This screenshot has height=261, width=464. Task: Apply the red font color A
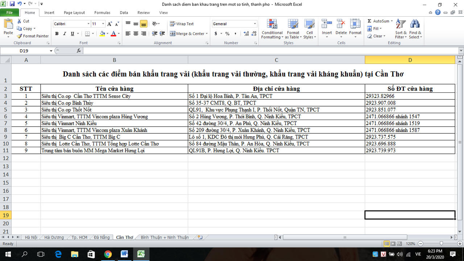click(x=113, y=34)
